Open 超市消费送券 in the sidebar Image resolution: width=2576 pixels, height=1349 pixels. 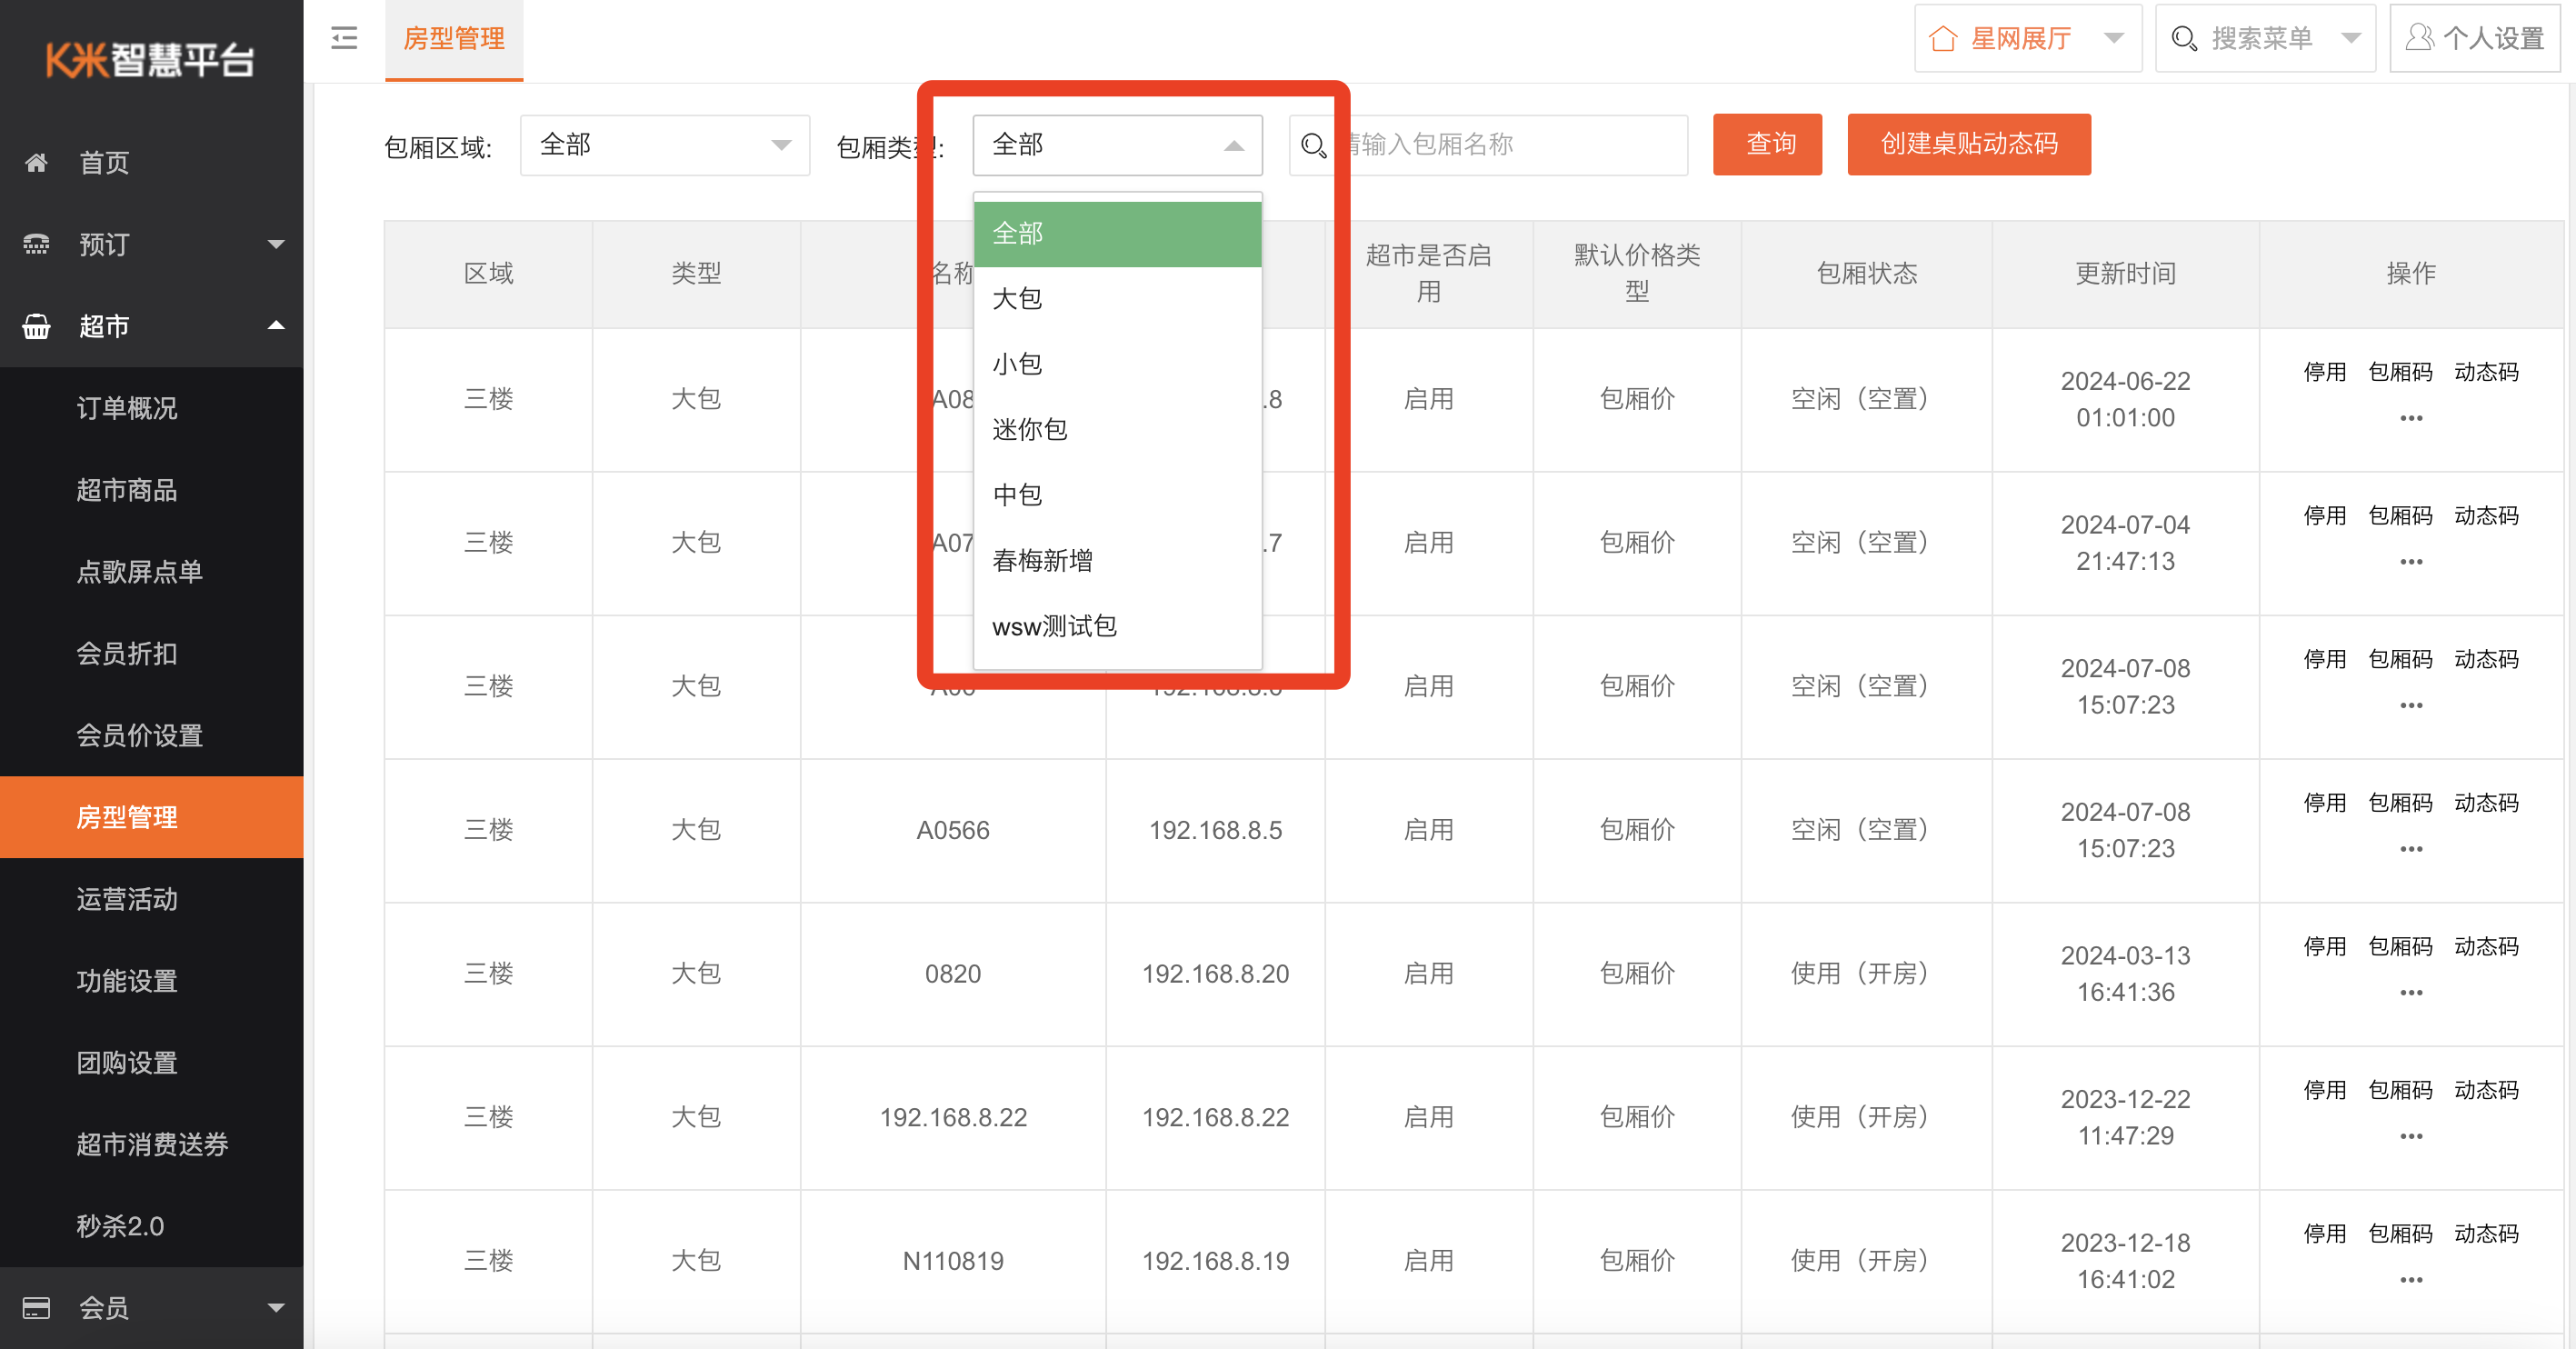click(x=152, y=1145)
